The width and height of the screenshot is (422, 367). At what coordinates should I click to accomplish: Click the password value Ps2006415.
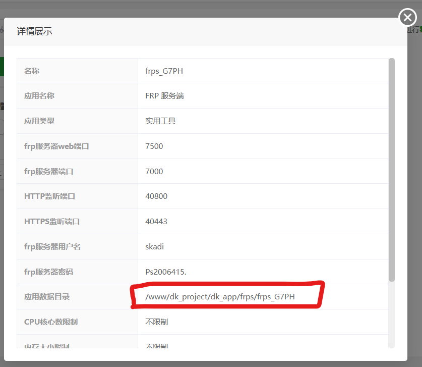(x=166, y=272)
